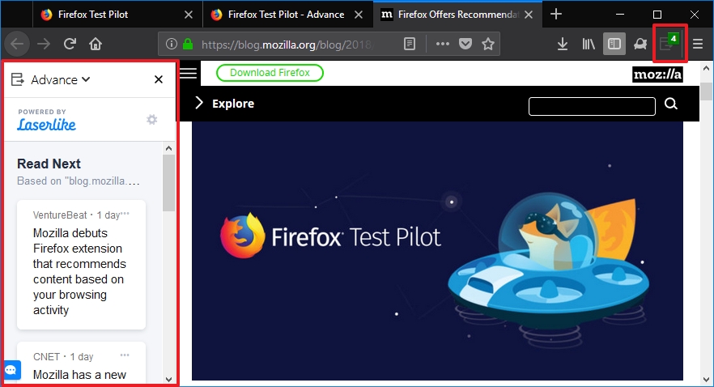The height and width of the screenshot is (387, 714).
Task: Click the blog search magnifier icon
Action: (671, 104)
